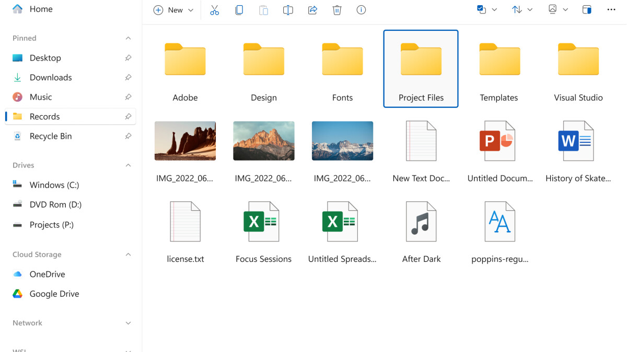Image resolution: width=627 pixels, height=352 pixels.
Task: Open the New dropdown button
Action: click(173, 10)
